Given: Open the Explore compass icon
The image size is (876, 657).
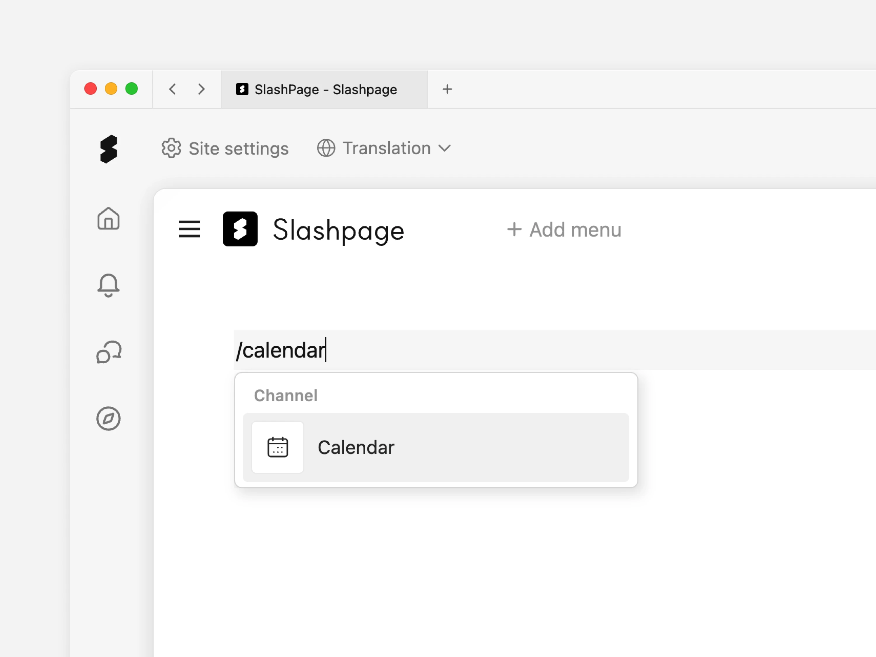Looking at the screenshot, I should [108, 418].
